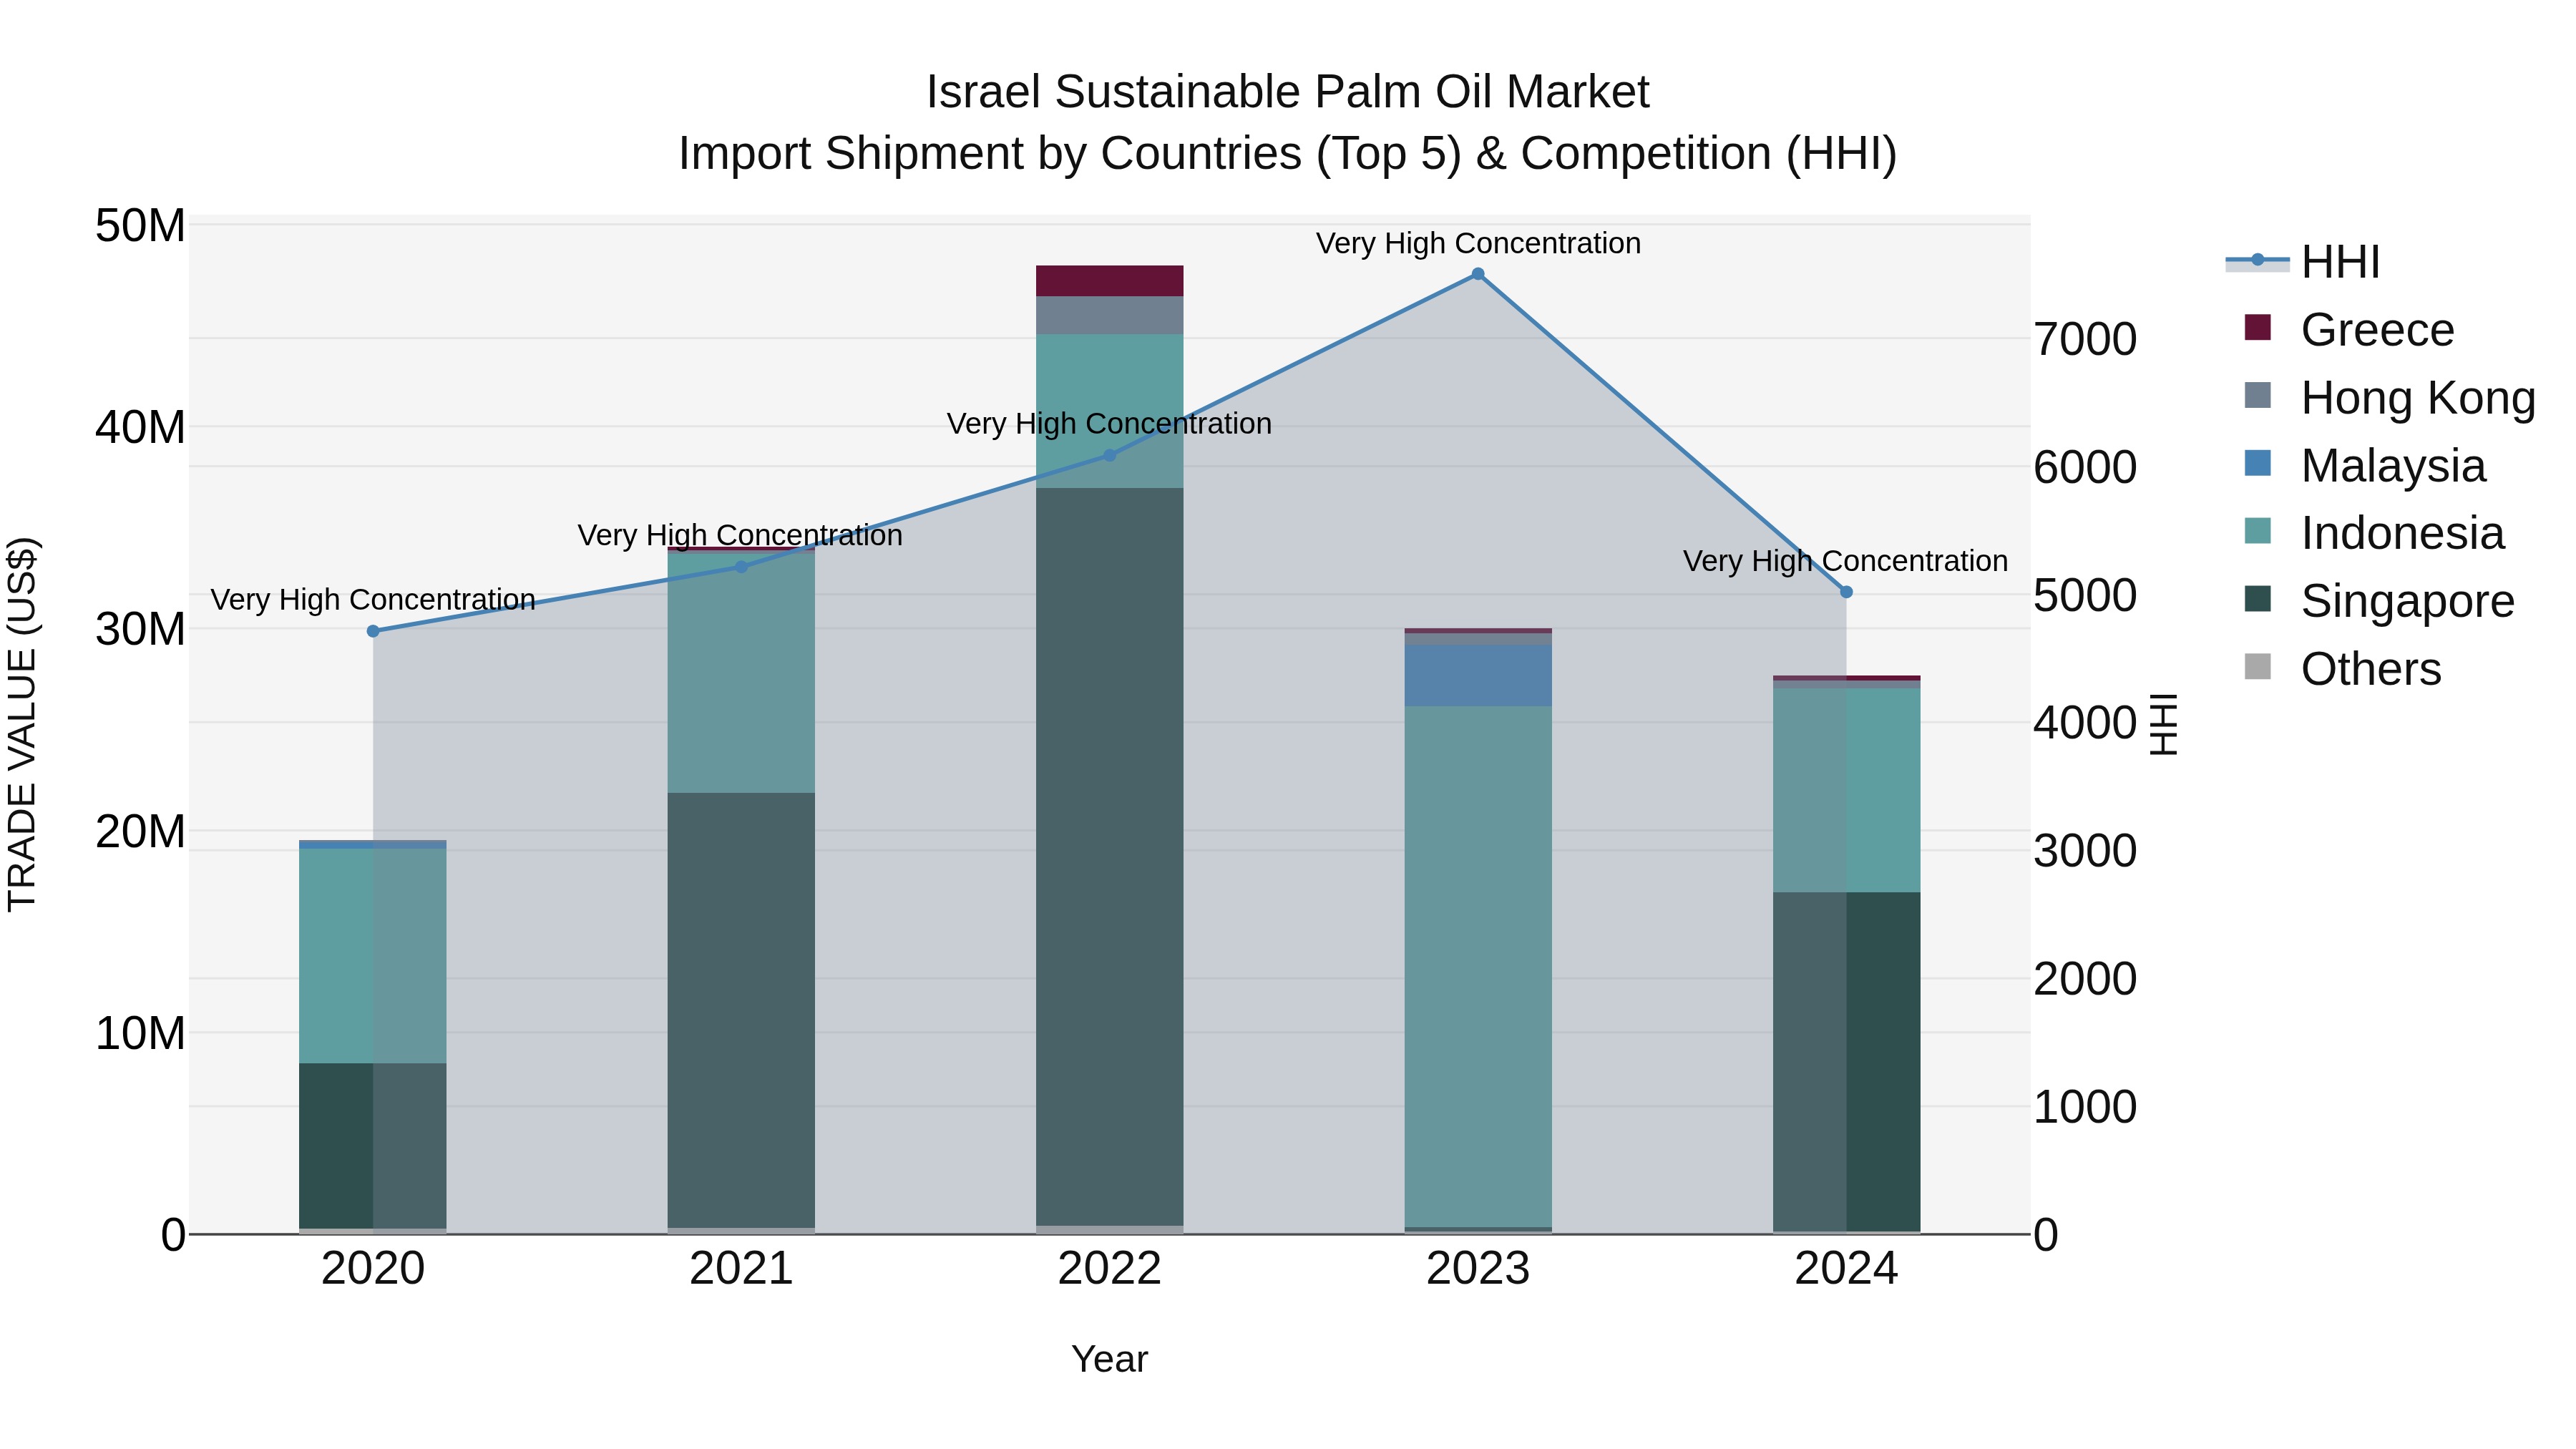Select the 2020 Indonesia bar segment
Viewport: 2576px width, 1449px height.
[x=373, y=956]
